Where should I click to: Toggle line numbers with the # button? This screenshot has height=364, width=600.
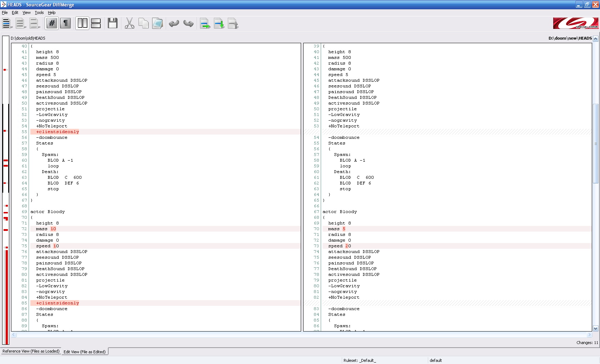pyautogui.click(x=52, y=24)
